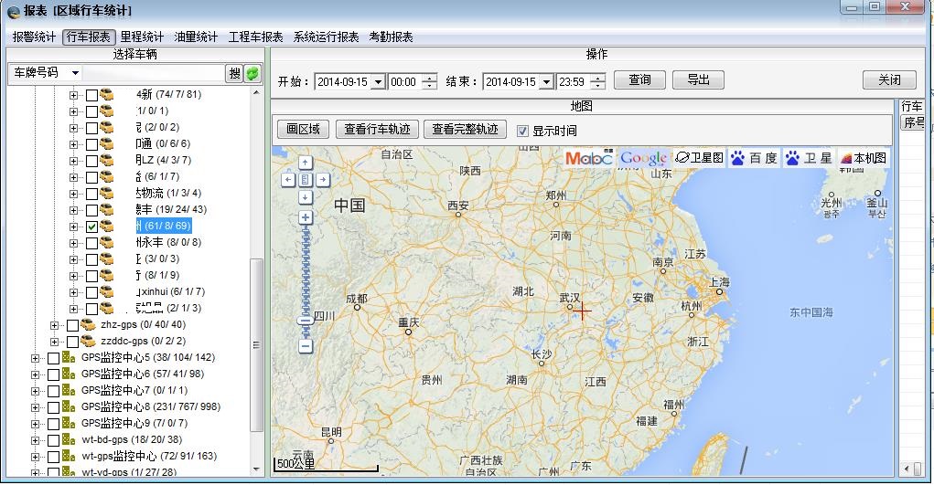Click the map zoom-in plus button
The height and width of the screenshot is (485, 934).
[306, 217]
